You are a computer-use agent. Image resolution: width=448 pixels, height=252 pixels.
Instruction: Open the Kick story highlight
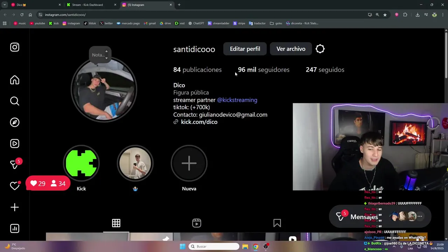pyautogui.click(x=81, y=163)
